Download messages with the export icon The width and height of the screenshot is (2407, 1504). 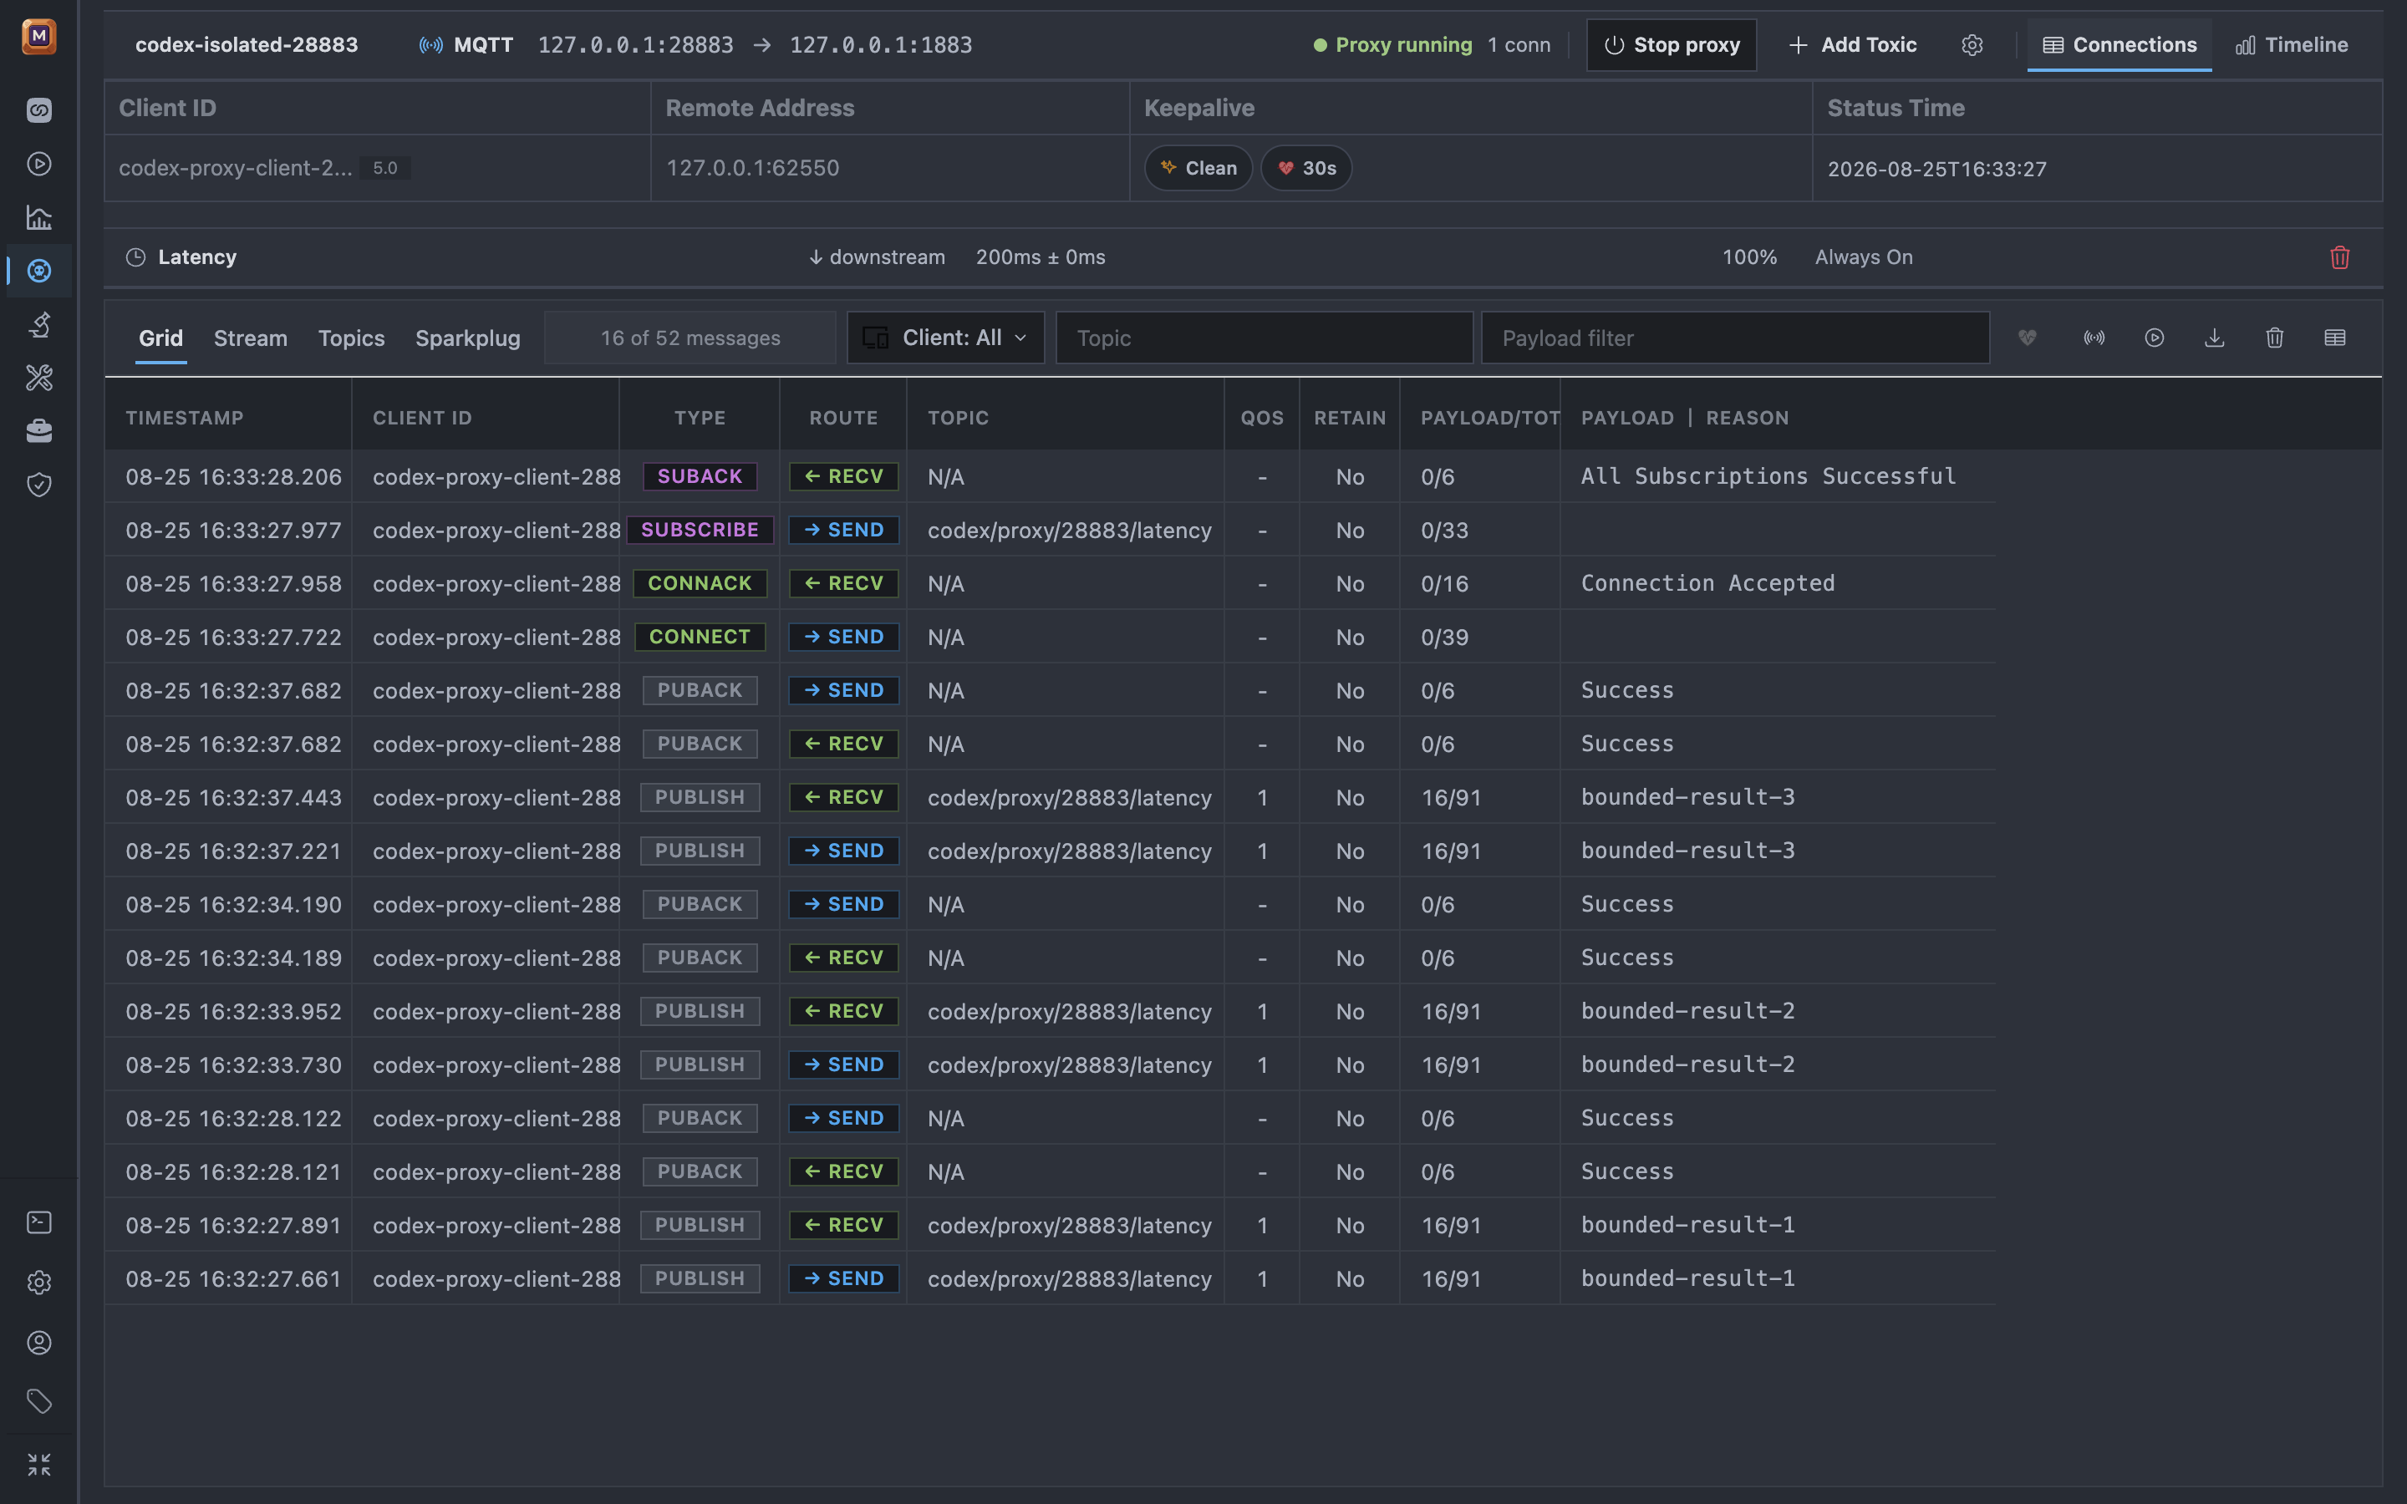click(x=2214, y=338)
